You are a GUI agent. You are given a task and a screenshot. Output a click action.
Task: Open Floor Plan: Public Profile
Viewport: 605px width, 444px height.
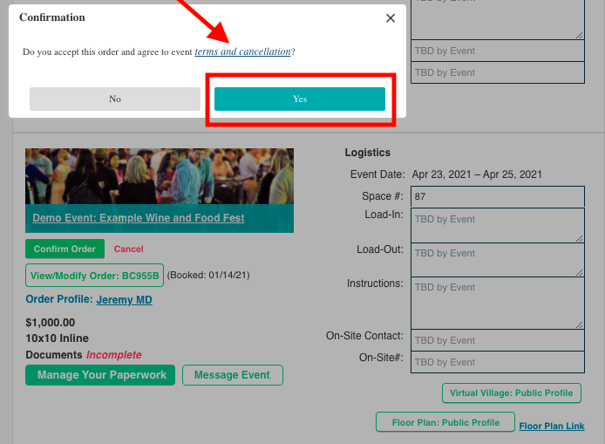point(445,422)
